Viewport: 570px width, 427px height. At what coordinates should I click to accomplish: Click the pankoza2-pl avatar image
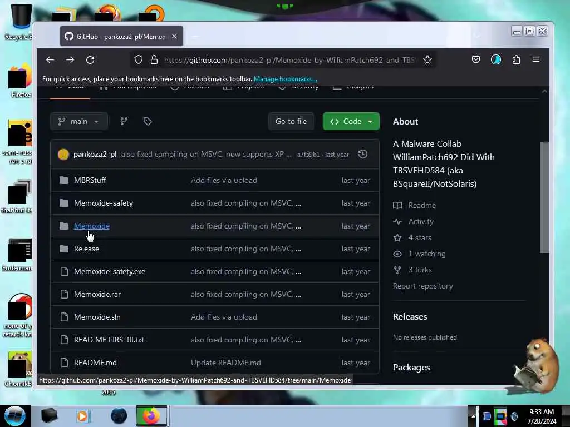(63, 155)
